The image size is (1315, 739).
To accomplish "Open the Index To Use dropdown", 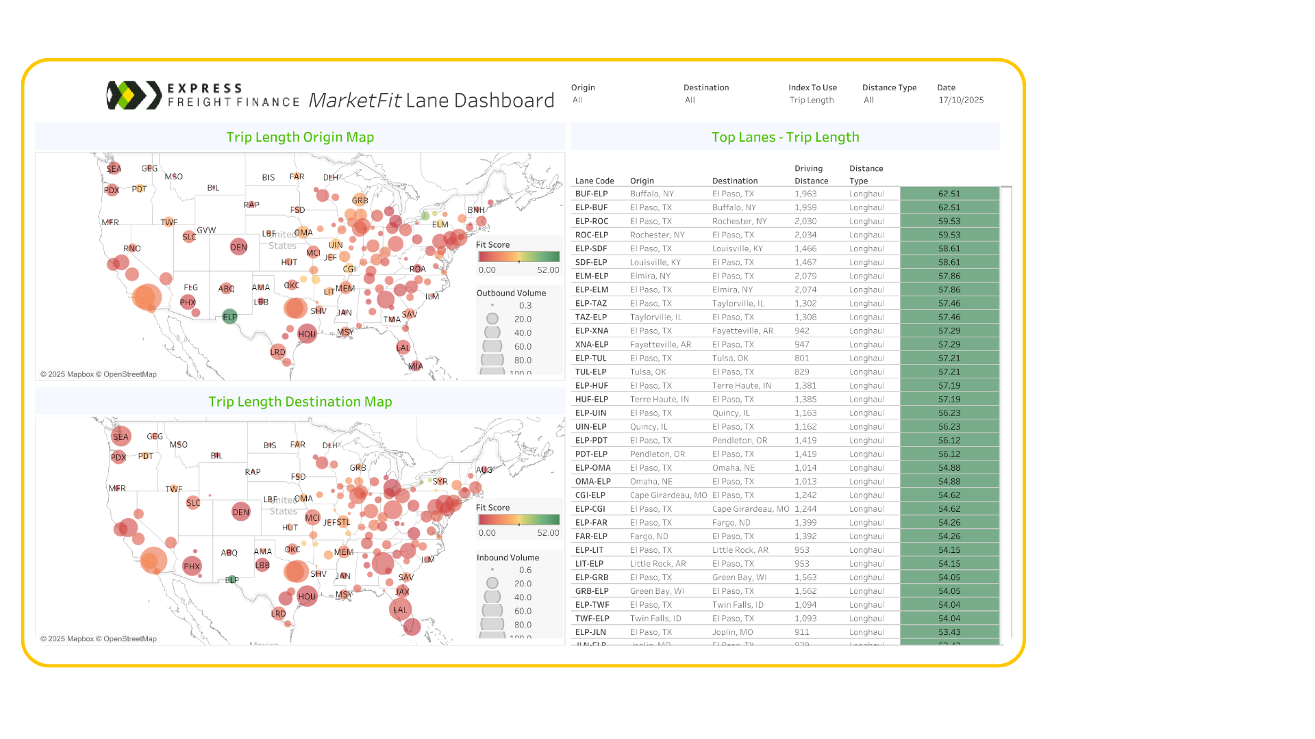I will coord(812,100).
